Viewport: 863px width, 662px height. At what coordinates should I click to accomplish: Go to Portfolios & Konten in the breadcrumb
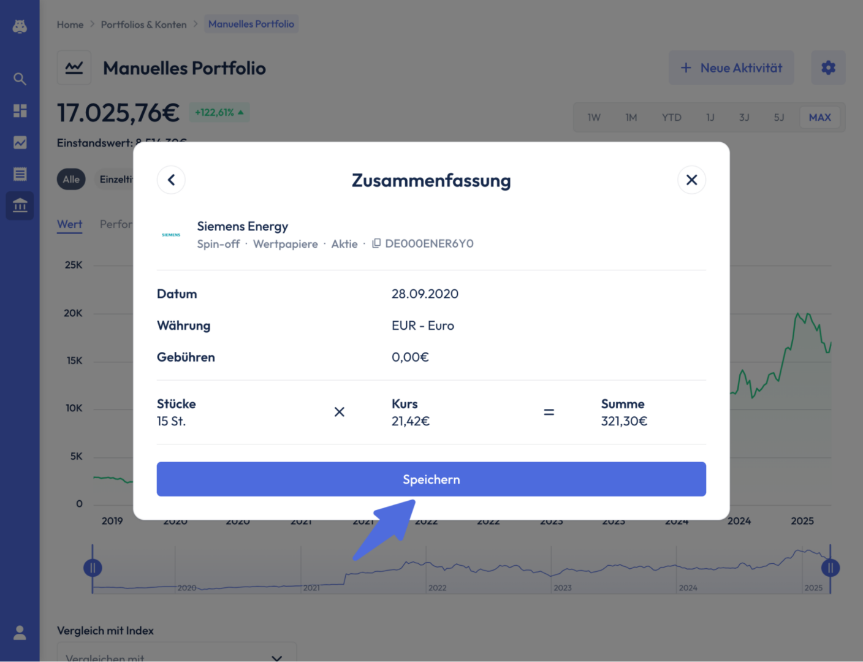[x=143, y=25]
